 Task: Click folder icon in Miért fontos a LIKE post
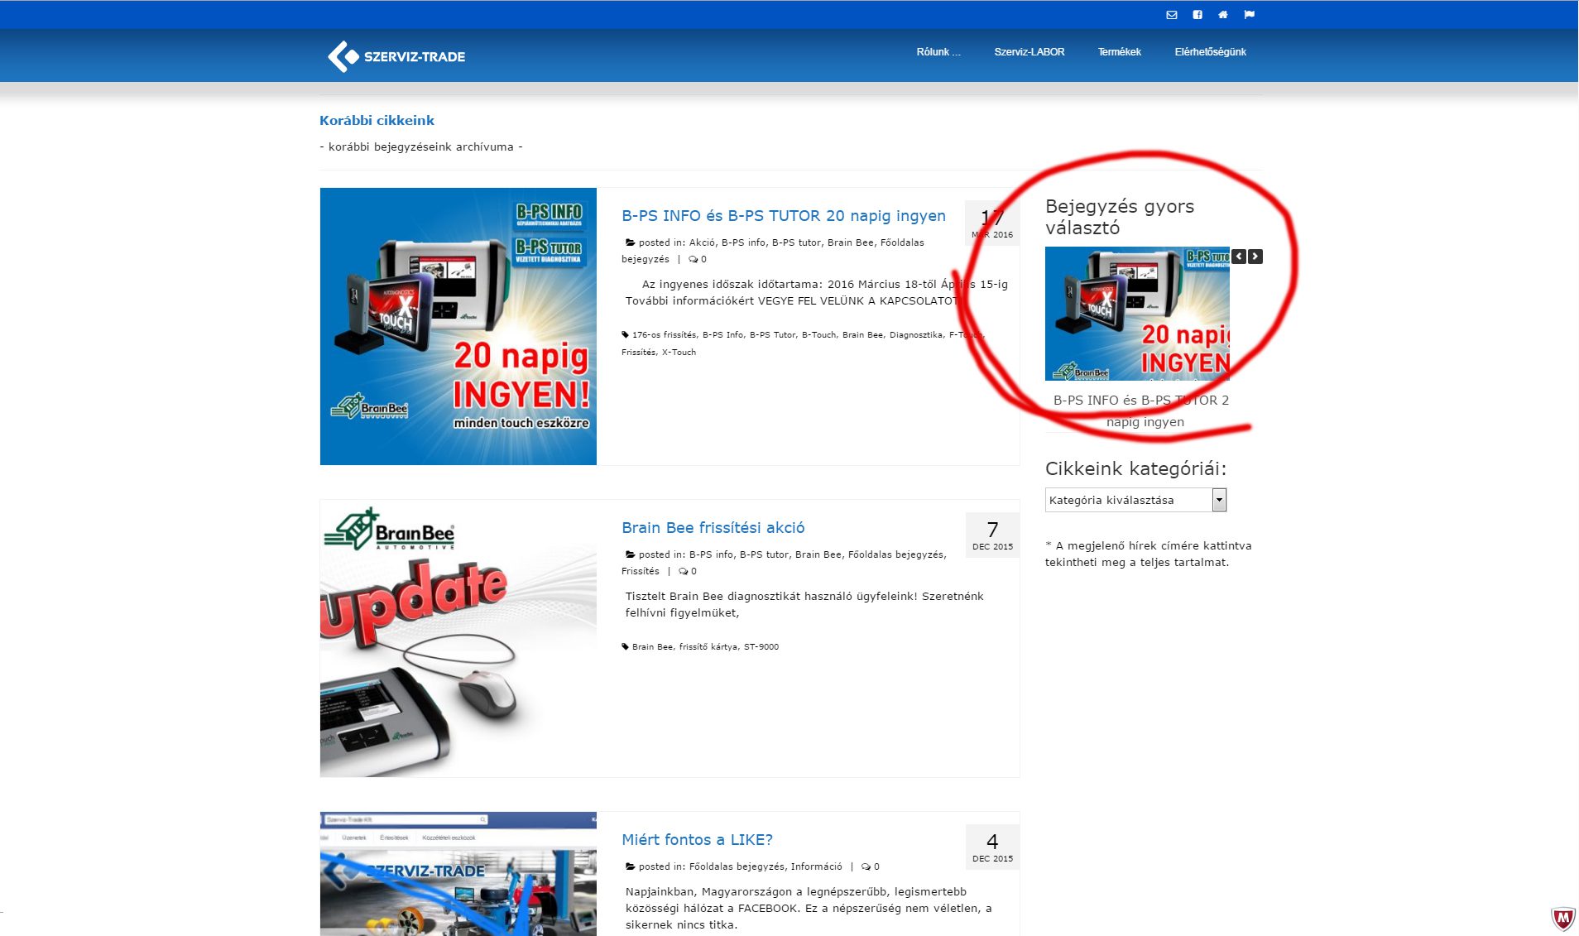click(x=630, y=866)
